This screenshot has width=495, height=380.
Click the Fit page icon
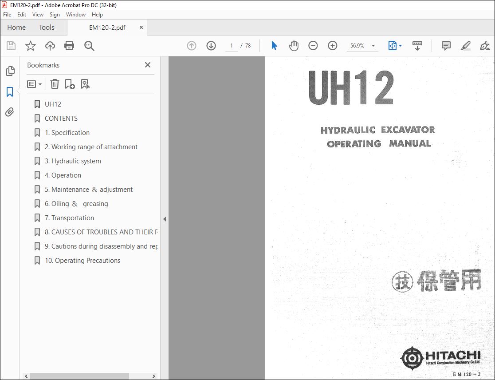pyautogui.click(x=392, y=46)
